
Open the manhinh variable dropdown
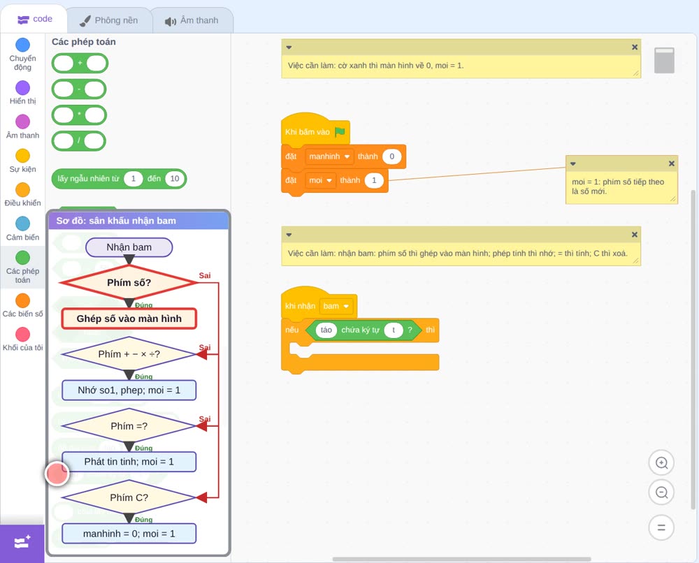tap(329, 156)
